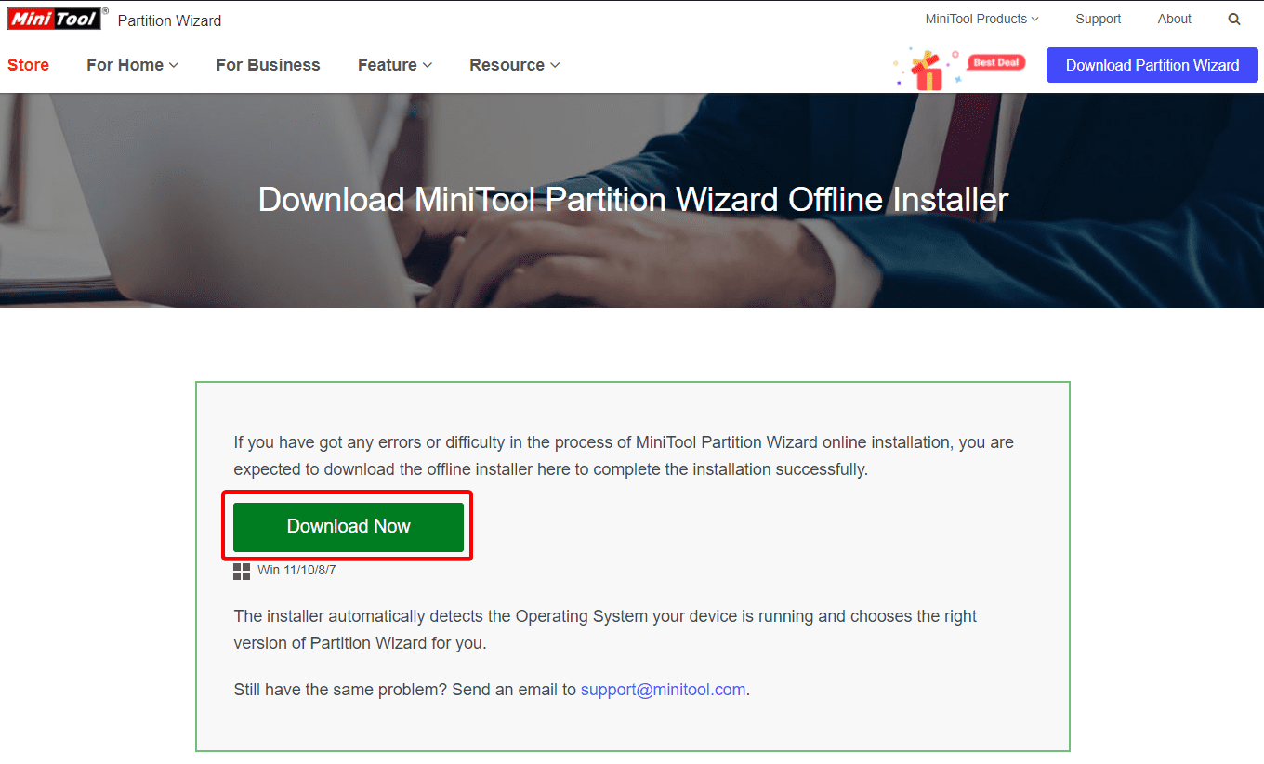Screen dimensions: 1264x764
Task: Expand the Feature menu
Action: click(395, 65)
